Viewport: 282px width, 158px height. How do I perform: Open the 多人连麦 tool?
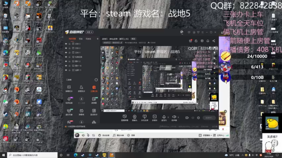81,100
